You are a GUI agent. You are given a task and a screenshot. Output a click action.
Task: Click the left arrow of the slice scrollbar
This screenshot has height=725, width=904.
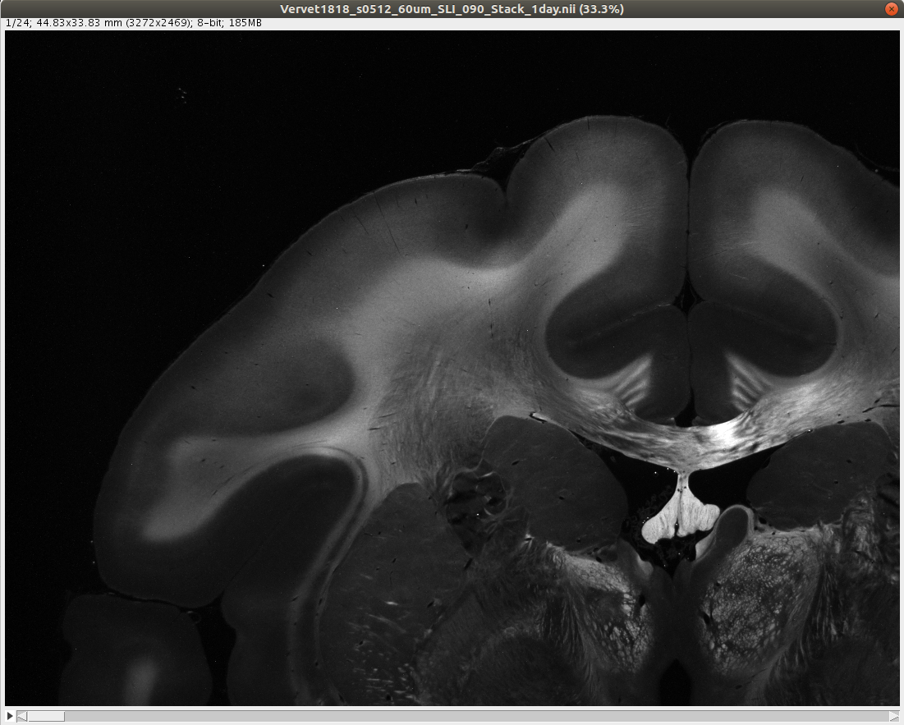[x=22, y=717]
